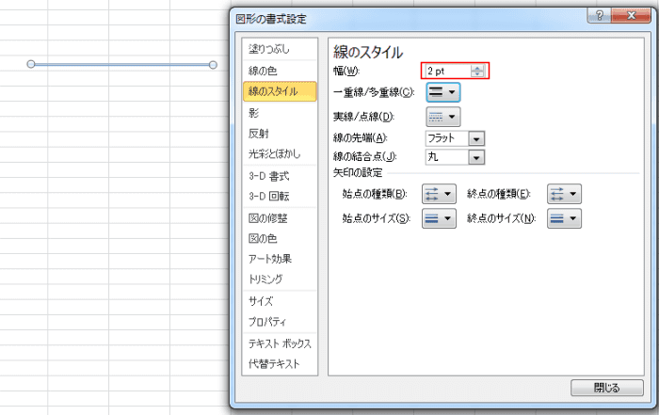Close the 図形の書式設定 dialog
Screen dimensions: 659x415
tap(632, 16)
